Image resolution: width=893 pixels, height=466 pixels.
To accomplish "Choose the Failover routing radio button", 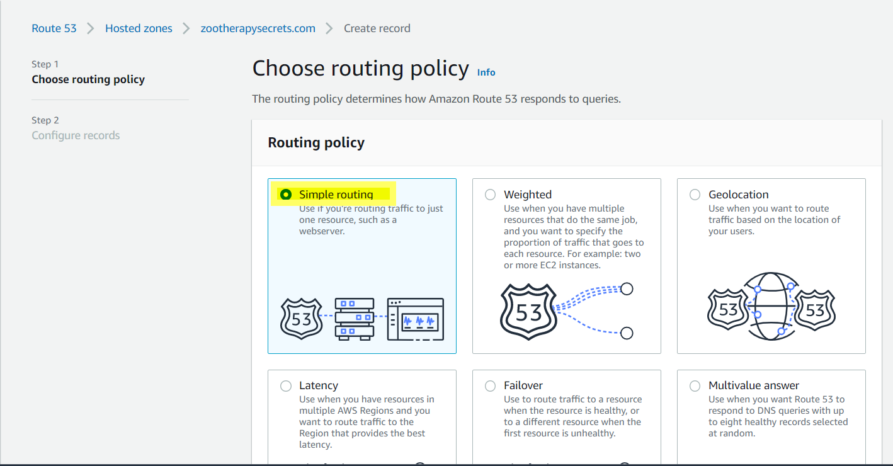I will click(x=491, y=385).
